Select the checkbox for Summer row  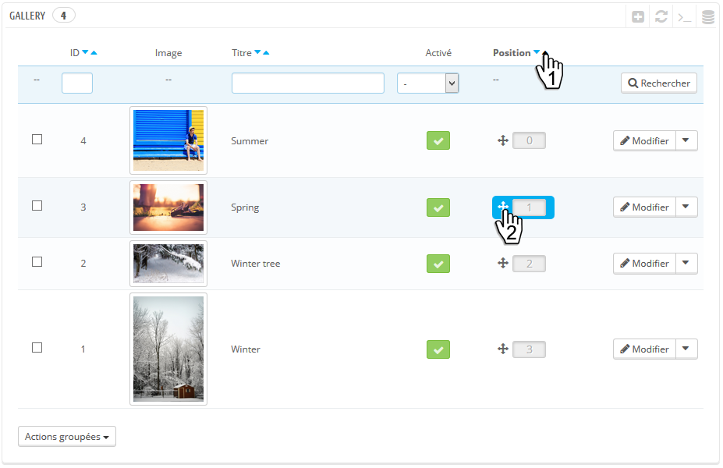point(37,140)
